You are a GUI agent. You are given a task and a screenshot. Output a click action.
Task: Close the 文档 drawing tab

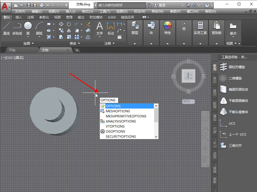[68, 50]
